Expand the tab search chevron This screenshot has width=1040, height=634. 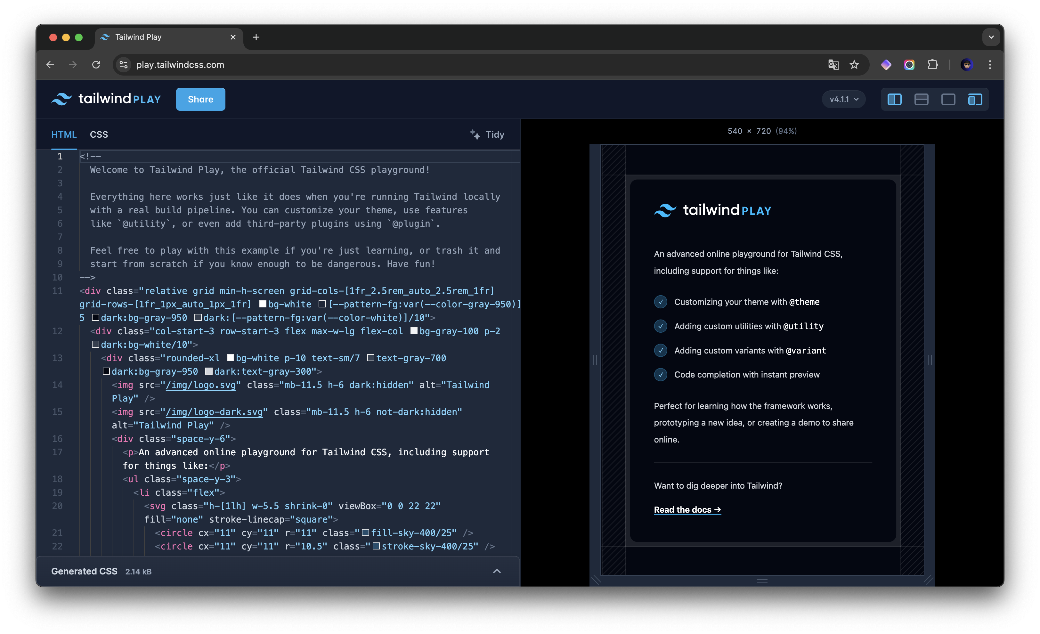coord(991,37)
